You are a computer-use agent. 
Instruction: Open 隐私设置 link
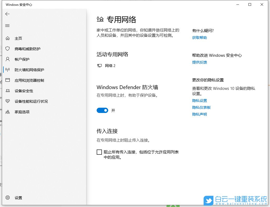(199, 101)
